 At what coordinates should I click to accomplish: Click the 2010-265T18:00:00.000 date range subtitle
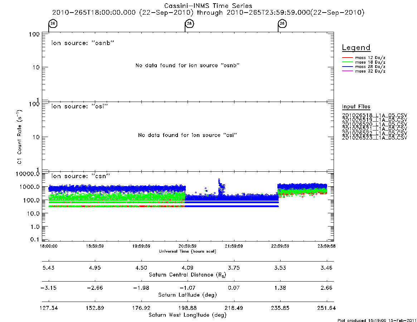pyautogui.click(x=208, y=13)
